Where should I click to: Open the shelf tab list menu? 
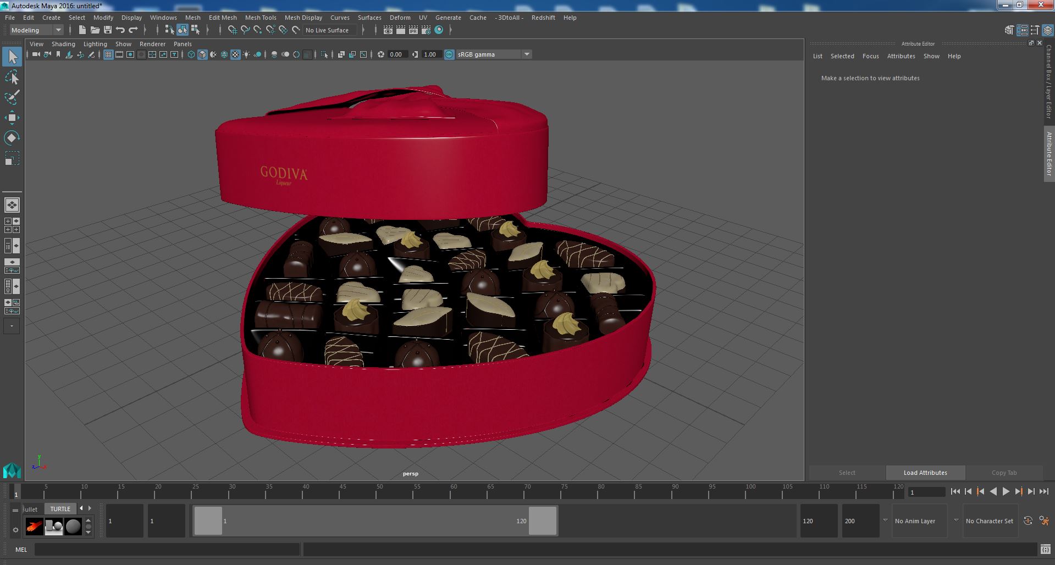[15, 510]
